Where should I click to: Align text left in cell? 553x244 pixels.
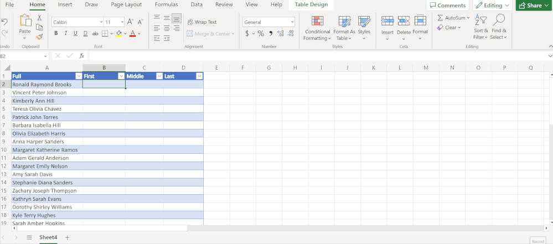(x=157, y=28)
